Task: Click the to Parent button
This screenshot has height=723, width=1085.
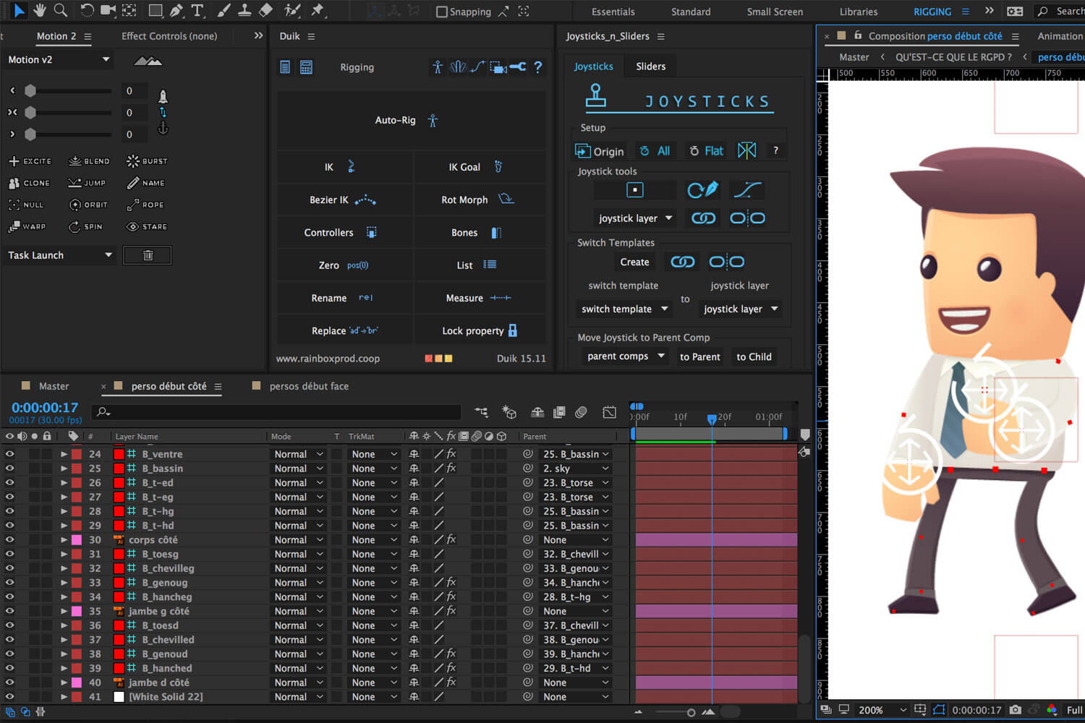Action: 700,356
